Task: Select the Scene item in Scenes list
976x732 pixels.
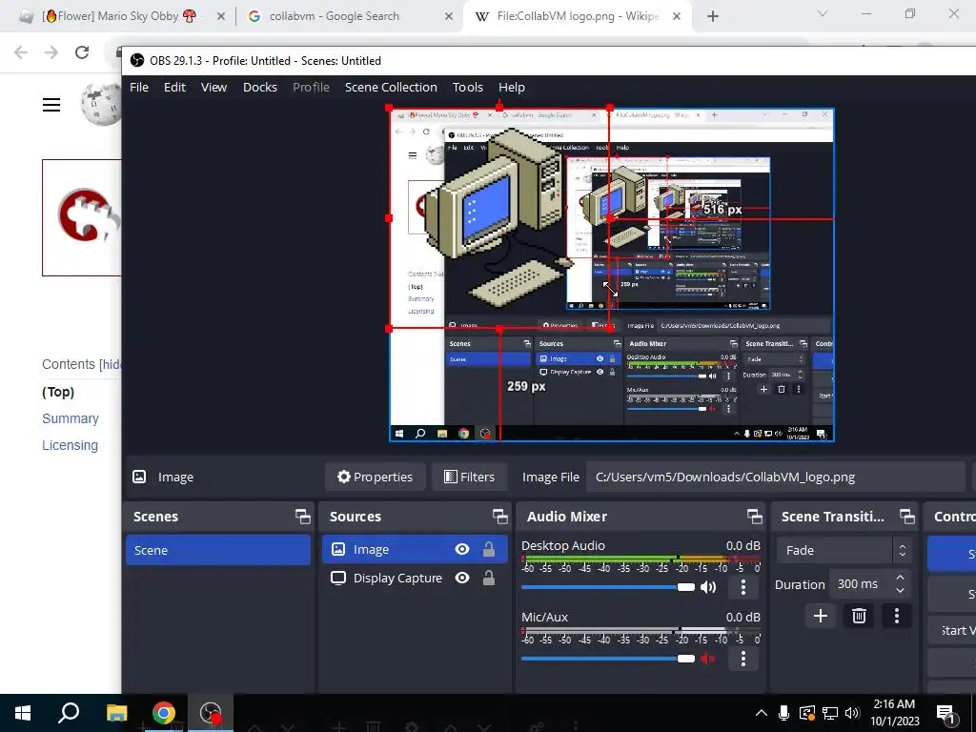Action: click(x=218, y=550)
